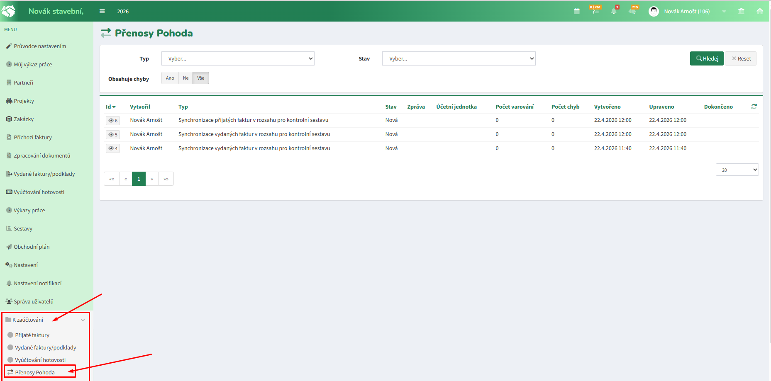The width and height of the screenshot is (771, 381).
Task: Open Příchozí faktury in the sidebar
Action: point(33,137)
